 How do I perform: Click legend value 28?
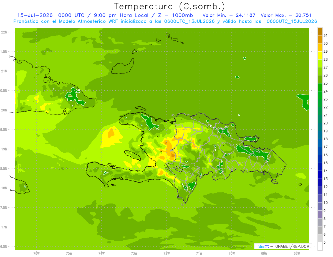tap(326, 59)
